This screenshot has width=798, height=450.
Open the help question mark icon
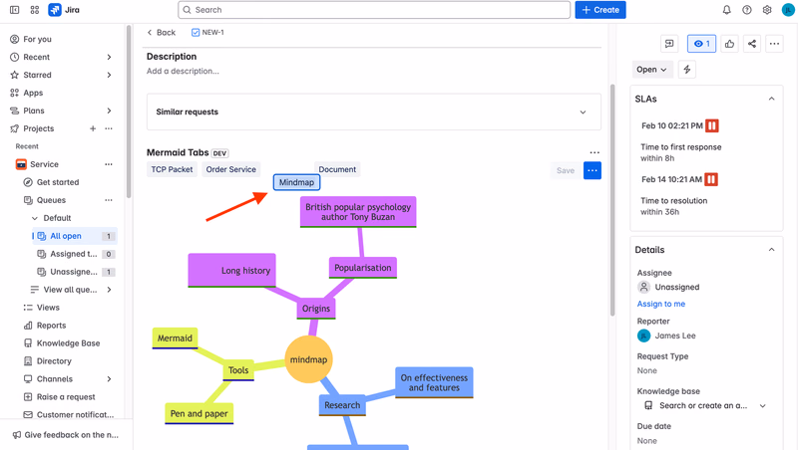coord(746,10)
